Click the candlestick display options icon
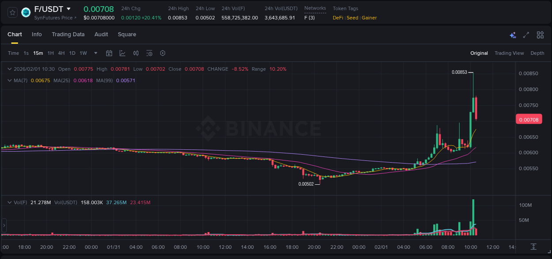Screen dimensions: 552x259 point(136,53)
